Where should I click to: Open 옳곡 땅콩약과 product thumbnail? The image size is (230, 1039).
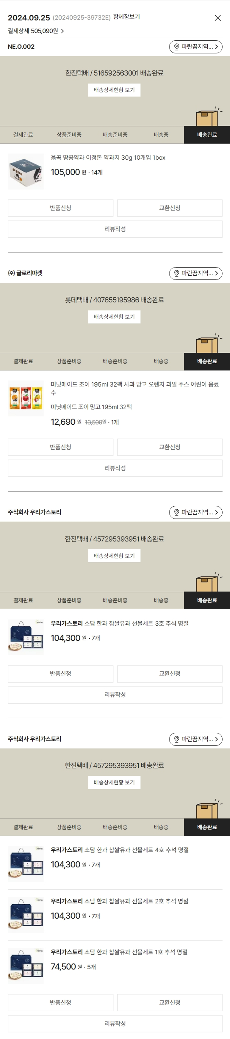pyautogui.click(x=26, y=171)
